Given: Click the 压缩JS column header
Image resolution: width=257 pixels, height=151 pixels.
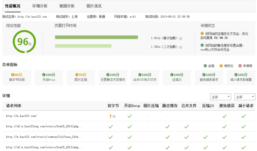Looking at the screenshot, I should [x=208, y=106].
